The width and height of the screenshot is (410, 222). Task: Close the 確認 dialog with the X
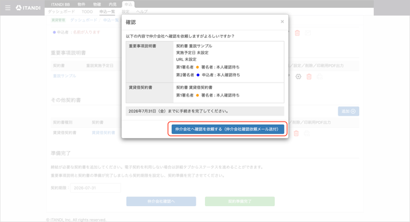pos(282,21)
